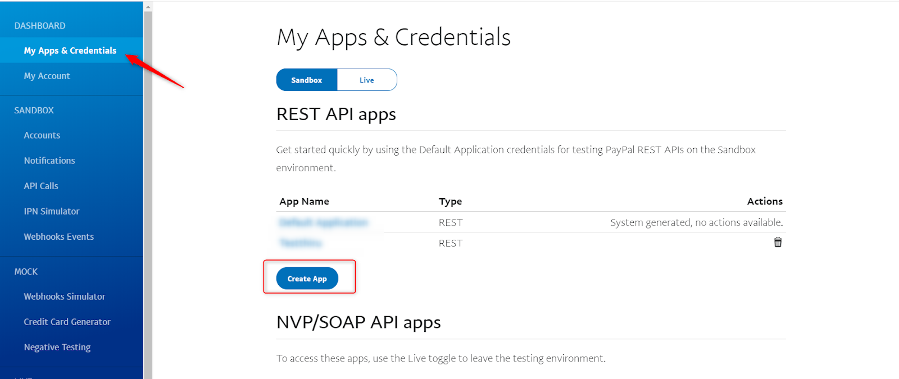Screen dimensions: 899x379
Task: Switch to Sandbox environment toggle
Action: pyautogui.click(x=307, y=80)
